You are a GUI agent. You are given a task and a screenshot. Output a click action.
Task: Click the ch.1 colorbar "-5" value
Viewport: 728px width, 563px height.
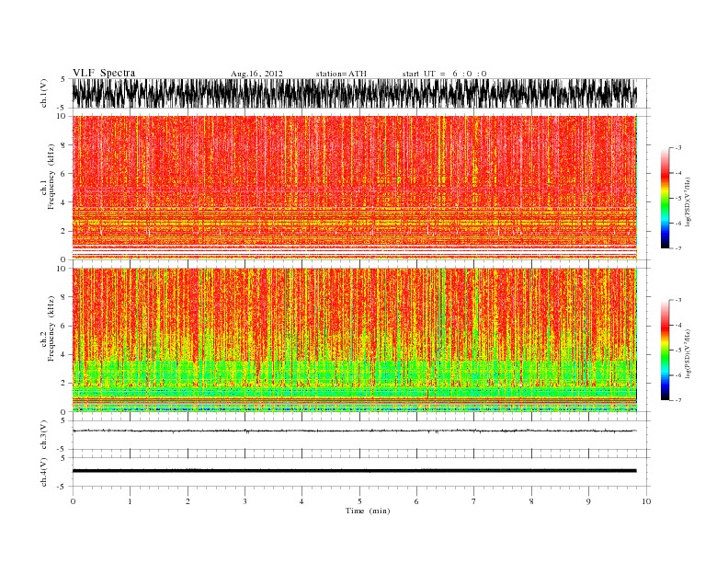pos(678,199)
